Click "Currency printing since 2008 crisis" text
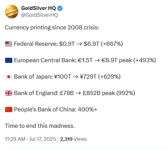 tap(52, 28)
